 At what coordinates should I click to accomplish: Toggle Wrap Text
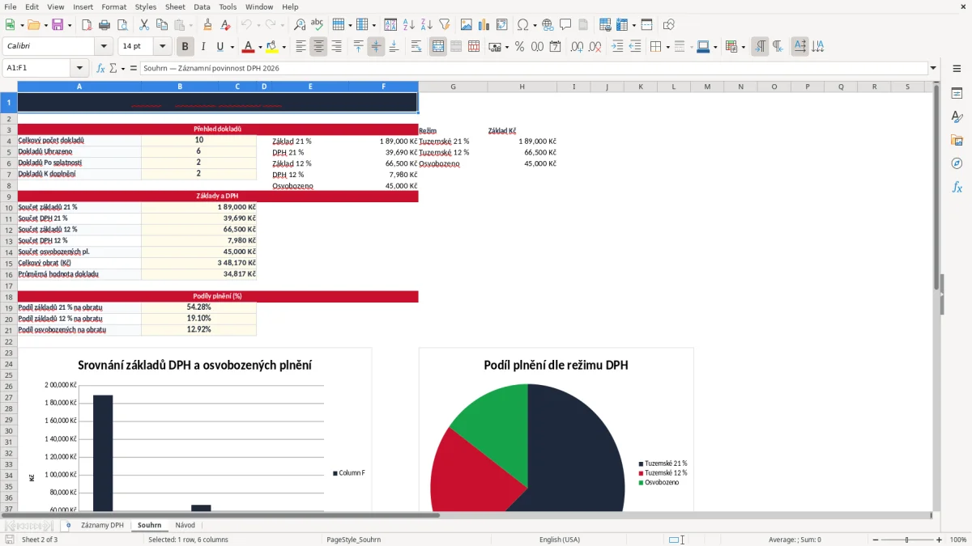click(x=416, y=47)
